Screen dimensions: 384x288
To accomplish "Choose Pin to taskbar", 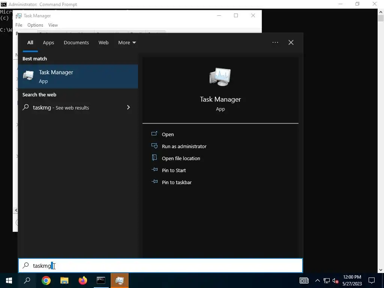I will 177,182.
